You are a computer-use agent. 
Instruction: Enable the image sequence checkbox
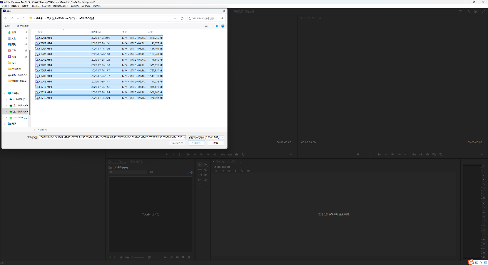point(36,130)
